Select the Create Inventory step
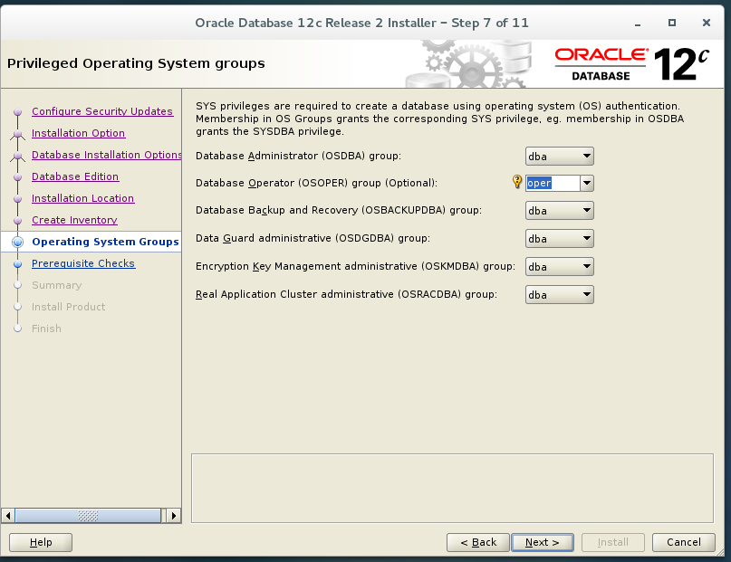This screenshot has width=731, height=562. [73, 220]
